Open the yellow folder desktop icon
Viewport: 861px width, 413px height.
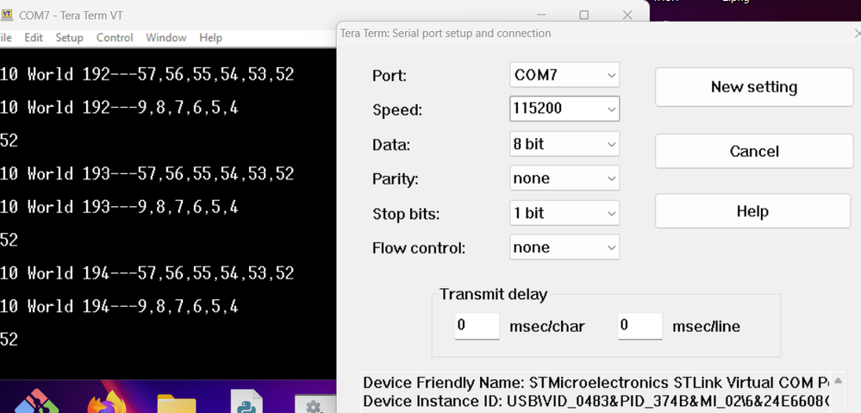(176, 404)
